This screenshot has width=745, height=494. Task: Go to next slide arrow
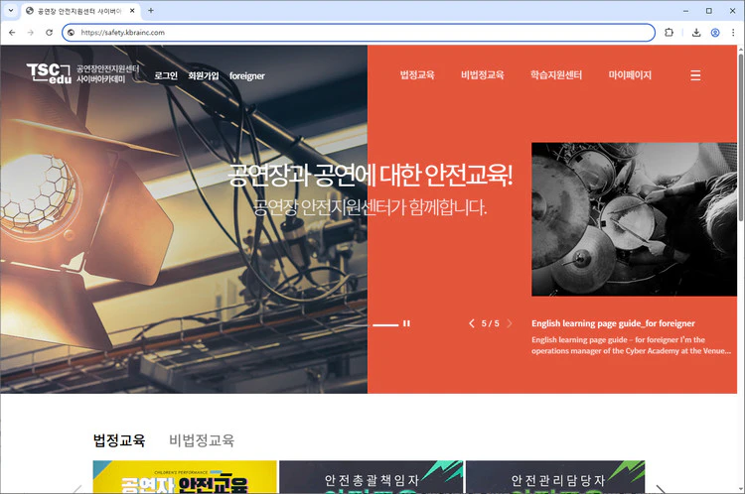510,323
